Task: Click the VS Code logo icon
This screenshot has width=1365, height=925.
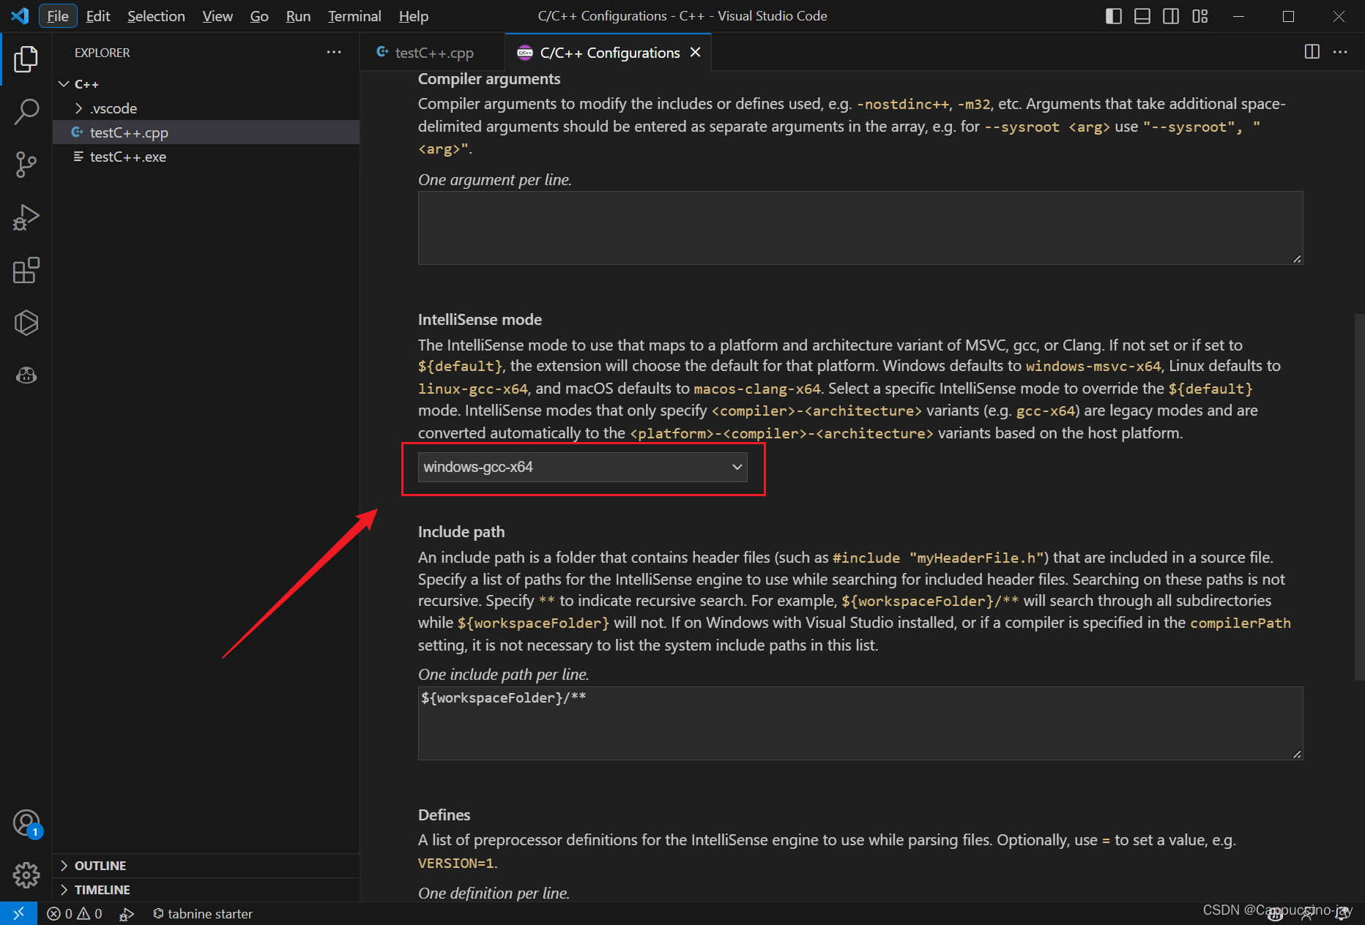Action: (x=20, y=16)
